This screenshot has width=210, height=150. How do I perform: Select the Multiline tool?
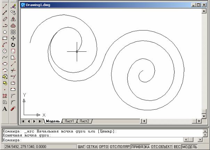tap(5, 19)
